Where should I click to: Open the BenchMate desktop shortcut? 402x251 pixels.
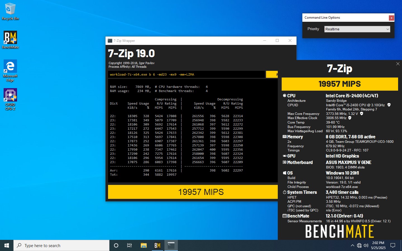(x=10, y=40)
